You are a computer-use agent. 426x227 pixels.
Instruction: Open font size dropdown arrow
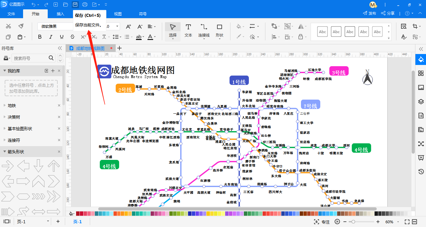pos(117,27)
